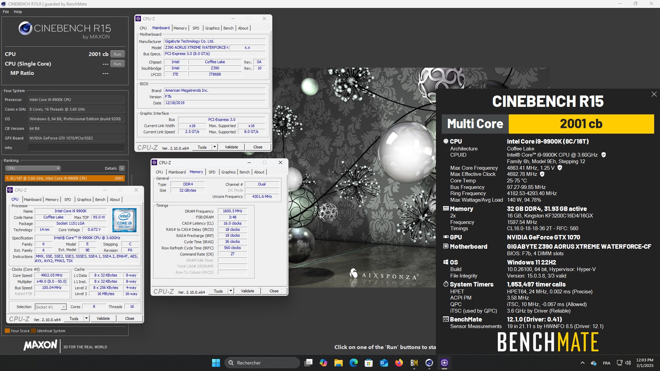The width and height of the screenshot is (660, 371).
Task: Switch to CPU-Z taskbar icon
Action: [x=444, y=363]
